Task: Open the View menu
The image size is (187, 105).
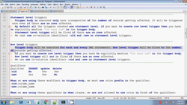Action: (x=18, y=4)
